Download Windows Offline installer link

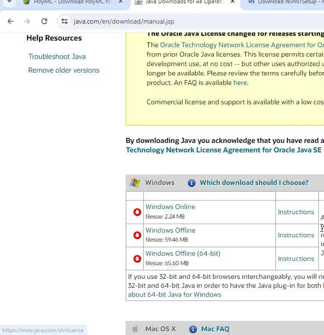[170, 230]
